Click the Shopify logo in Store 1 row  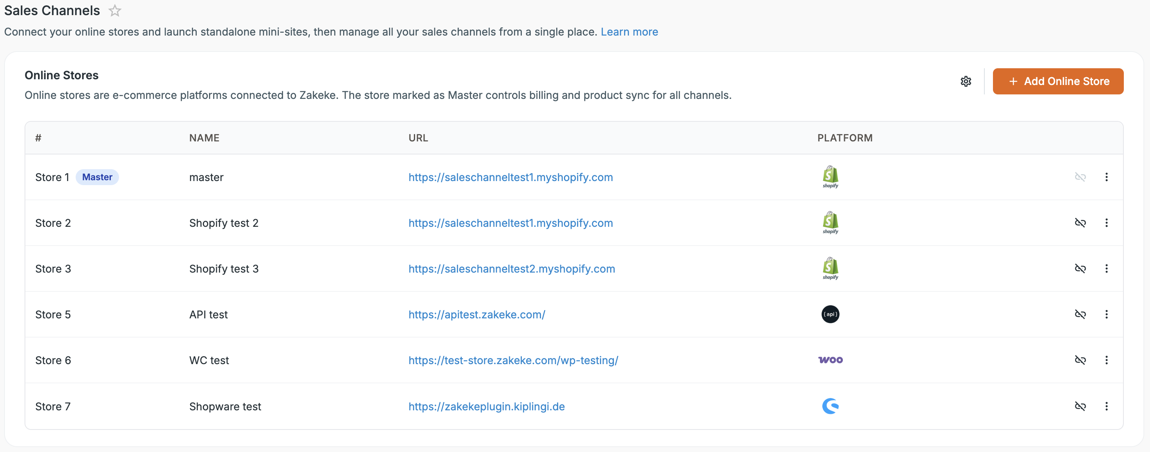coord(830,177)
